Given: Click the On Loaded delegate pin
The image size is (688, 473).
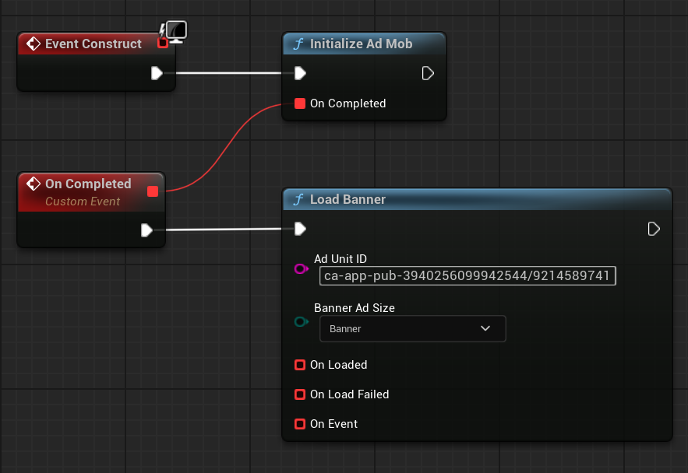Looking at the screenshot, I should tap(300, 365).
